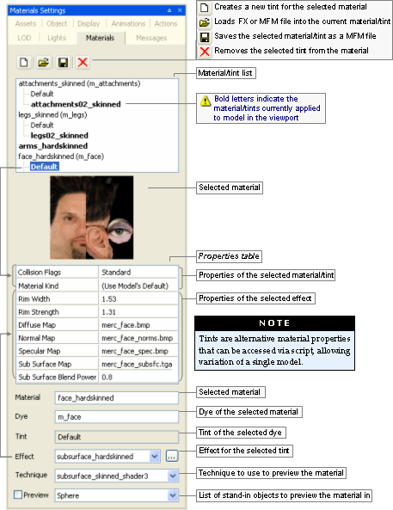Go to the Actions tab
Screen dimensions: 393x510
tap(166, 24)
